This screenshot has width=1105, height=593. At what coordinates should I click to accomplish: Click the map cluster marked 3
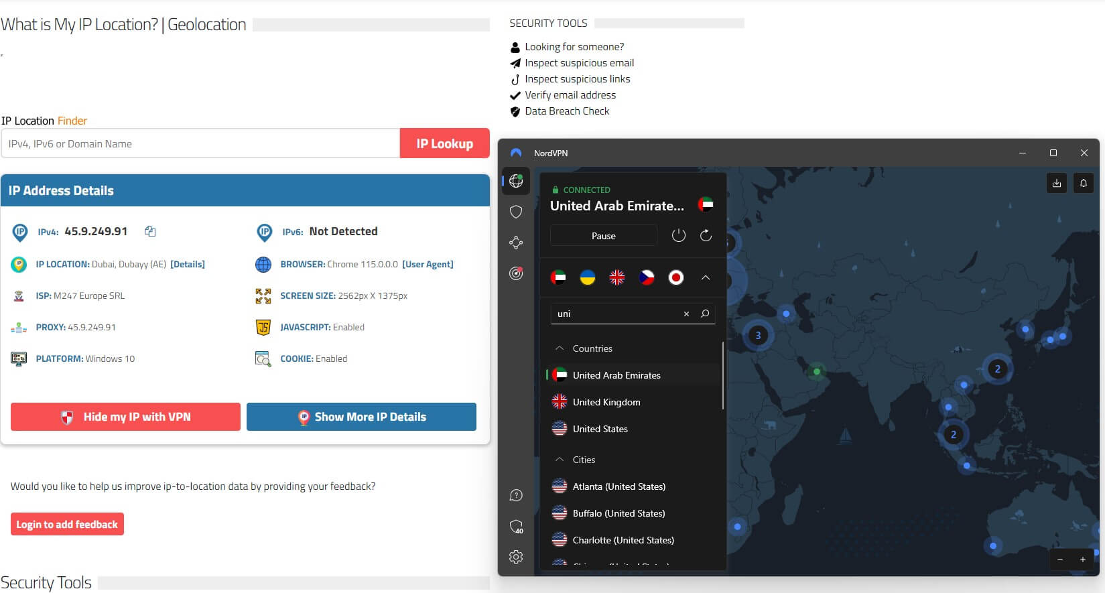pyautogui.click(x=758, y=336)
